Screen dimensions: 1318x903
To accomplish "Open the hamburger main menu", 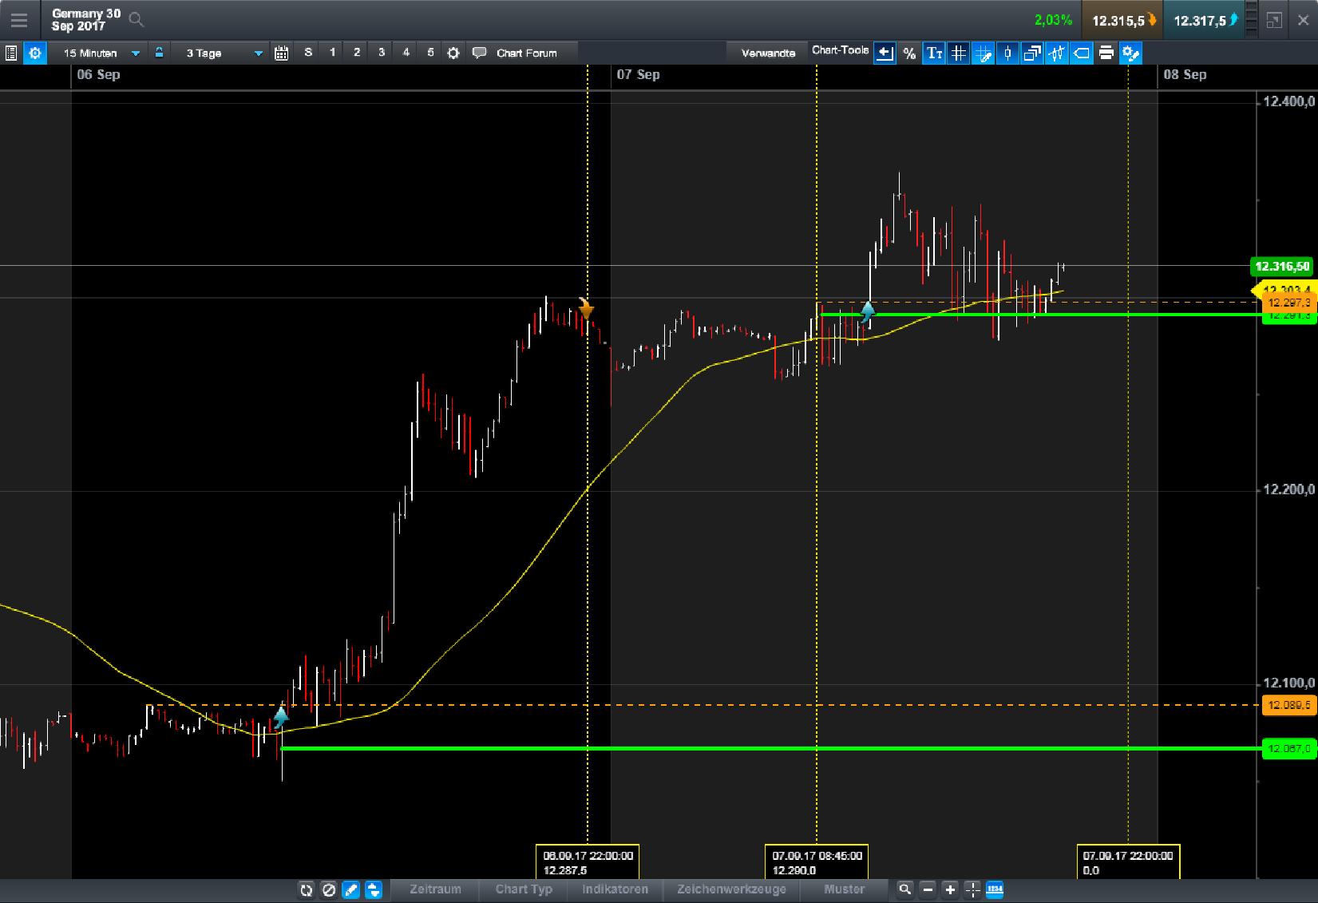I will click(x=18, y=20).
